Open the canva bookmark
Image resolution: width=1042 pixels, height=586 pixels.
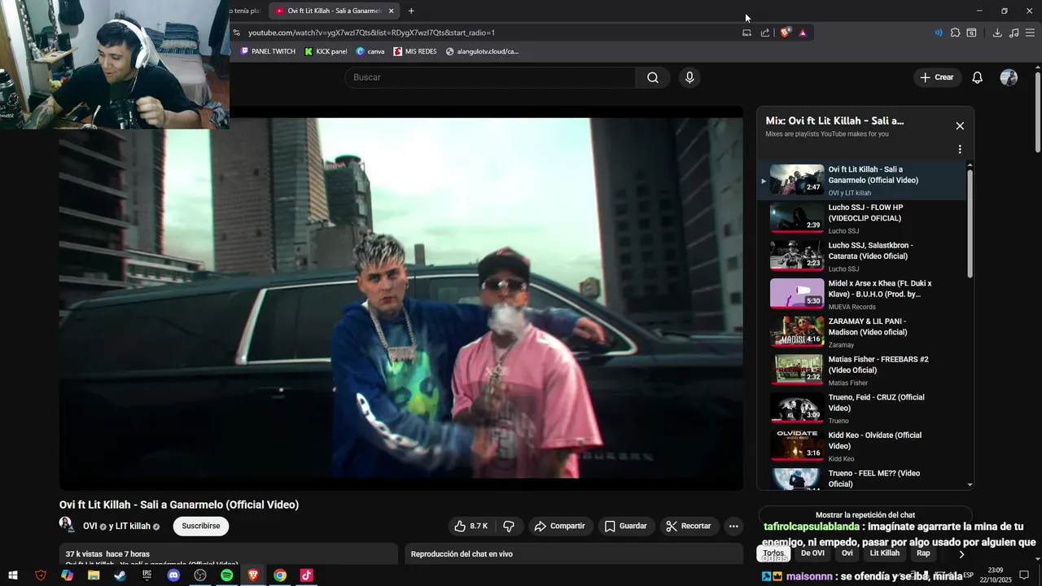tap(370, 51)
